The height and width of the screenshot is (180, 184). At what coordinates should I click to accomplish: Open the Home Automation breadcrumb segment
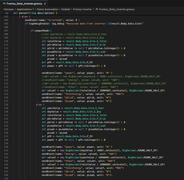click(x=48, y=9)
